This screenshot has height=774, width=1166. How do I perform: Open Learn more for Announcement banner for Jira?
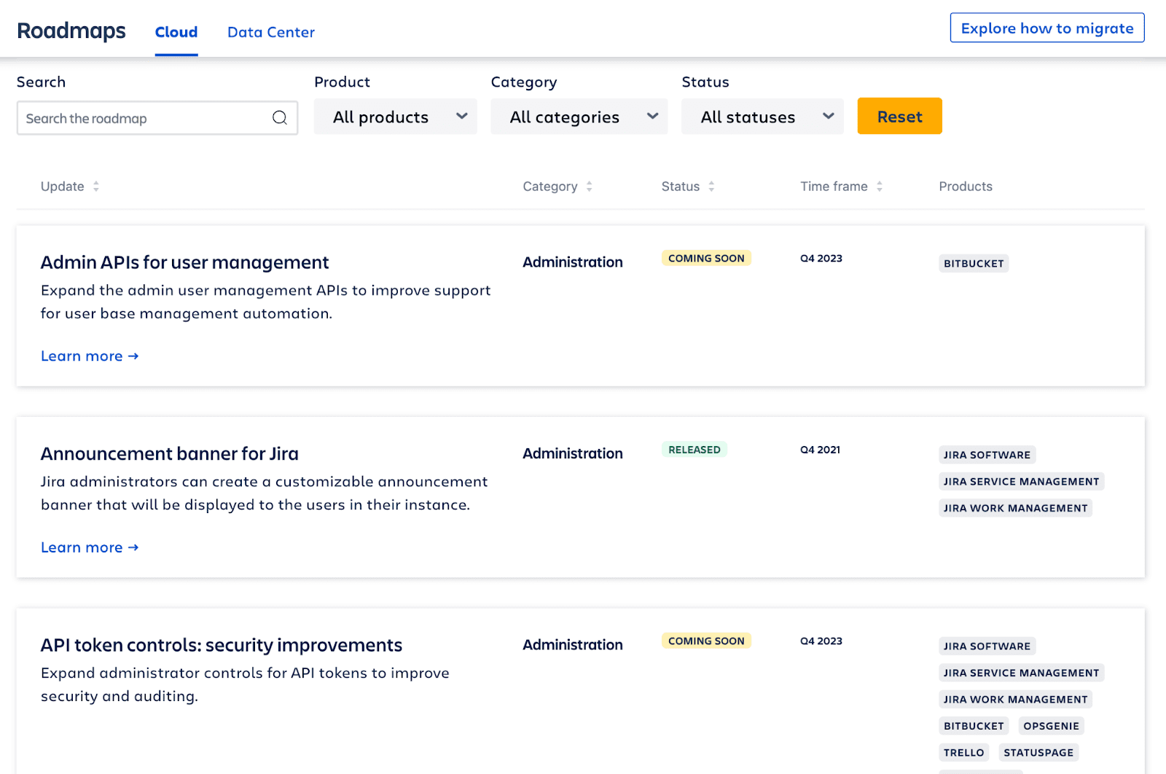pyautogui.click(x=90, y=547)
